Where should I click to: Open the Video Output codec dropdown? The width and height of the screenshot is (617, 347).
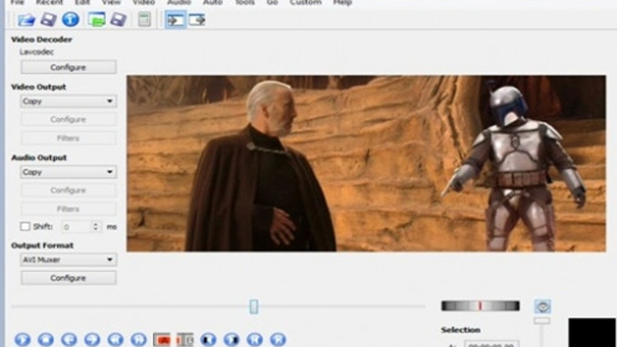tap(68, 101)
